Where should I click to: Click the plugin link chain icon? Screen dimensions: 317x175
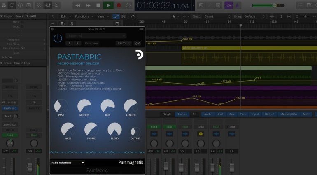tap(137, 43)
